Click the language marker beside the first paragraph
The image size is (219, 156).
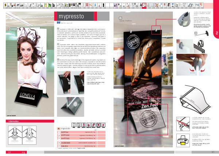pyautogui.click(x=58, y=29)
